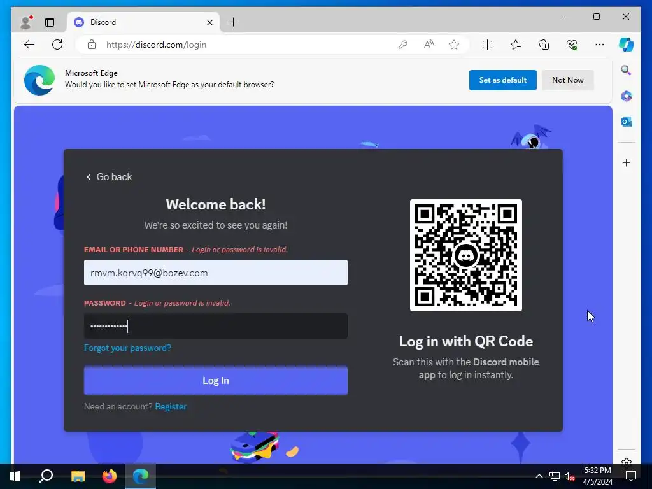Set Edge as default browser

(503, 80)
